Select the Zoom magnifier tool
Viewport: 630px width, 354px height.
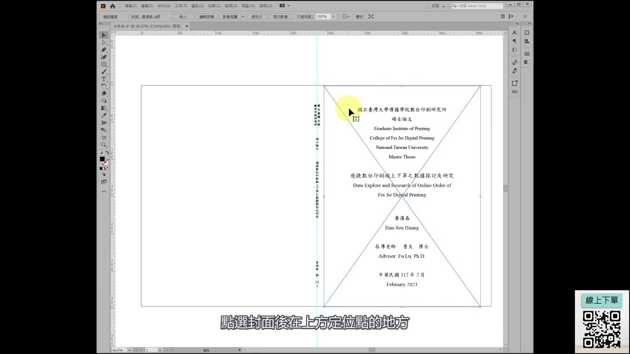click(x=104, y=145)
